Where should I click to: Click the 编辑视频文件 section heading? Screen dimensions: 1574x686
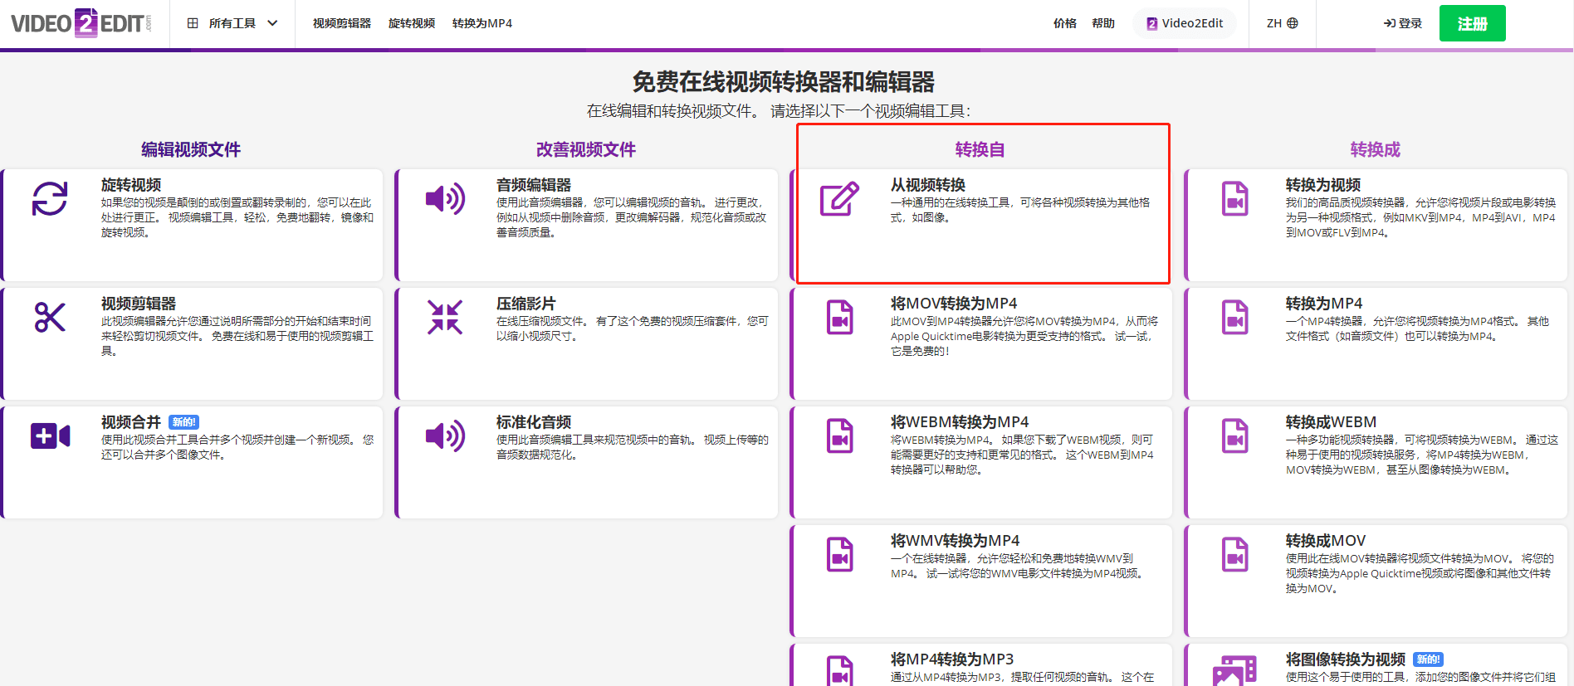point(191,149)
